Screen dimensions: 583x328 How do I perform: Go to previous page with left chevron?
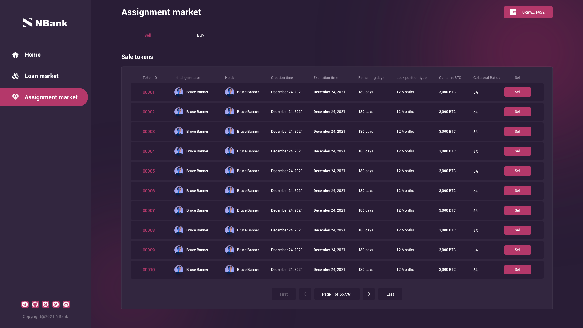(x=305, y=294)
